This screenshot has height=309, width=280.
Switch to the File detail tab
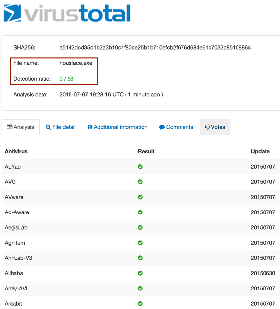point(61,127)
